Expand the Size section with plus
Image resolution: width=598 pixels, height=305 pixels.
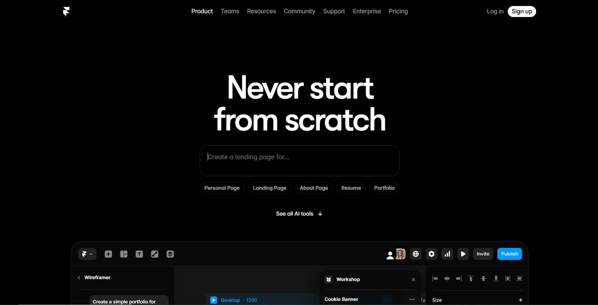click(x=520, y=300)
